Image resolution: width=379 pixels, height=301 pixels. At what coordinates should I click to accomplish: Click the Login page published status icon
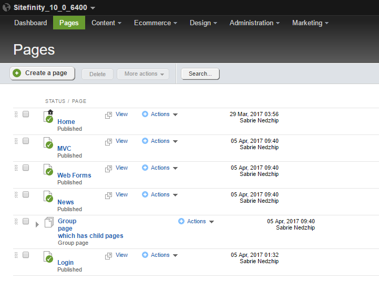pos(48,257)
